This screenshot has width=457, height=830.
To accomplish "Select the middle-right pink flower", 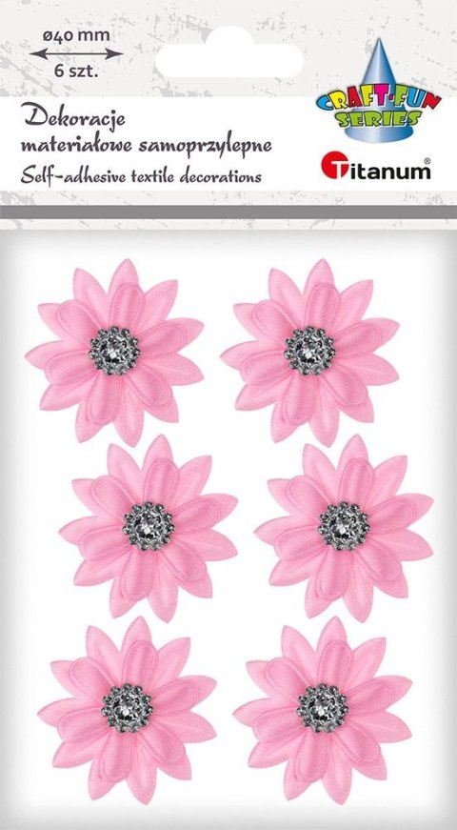I will tap(344, 527).
